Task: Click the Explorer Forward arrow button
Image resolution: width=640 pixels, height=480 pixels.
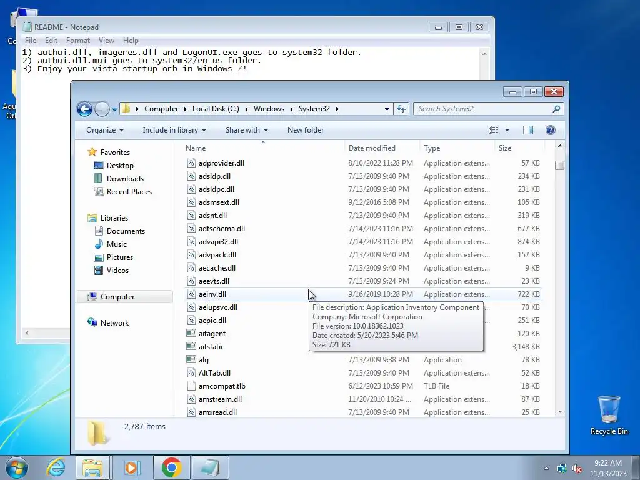Action: [x=102, y=109]
